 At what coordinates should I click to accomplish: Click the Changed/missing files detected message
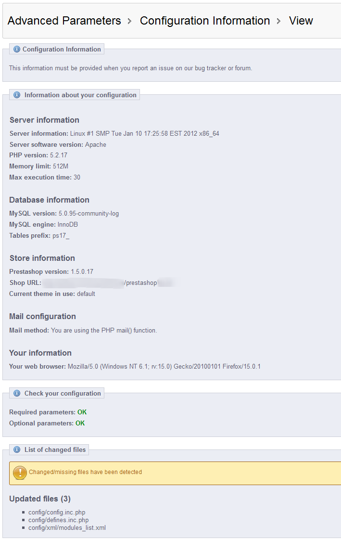[85, 472]
